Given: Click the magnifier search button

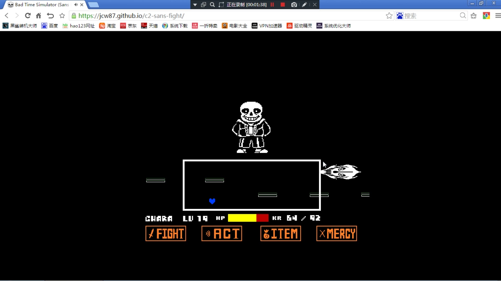Looking at the screenshot, I should (x=463, y=16).
